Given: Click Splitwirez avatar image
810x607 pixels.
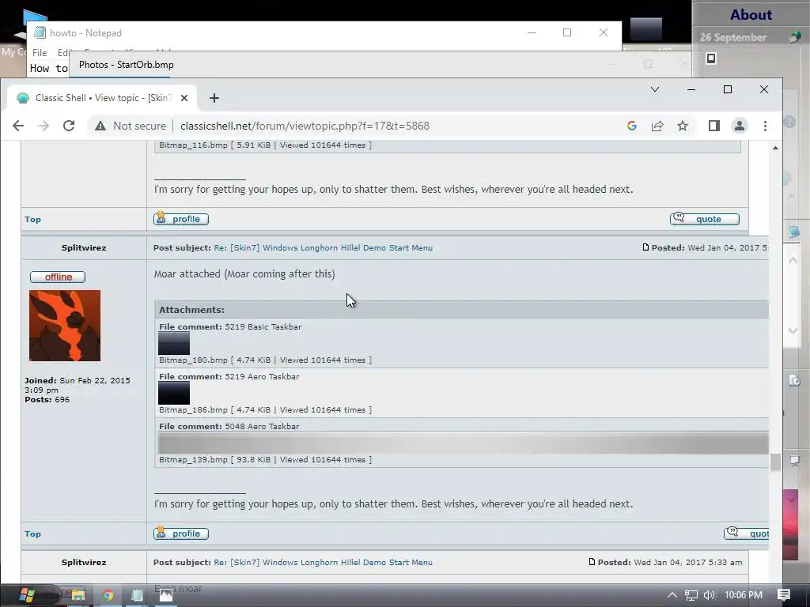Looking at the screenshot, I should [x=65, y=326].
